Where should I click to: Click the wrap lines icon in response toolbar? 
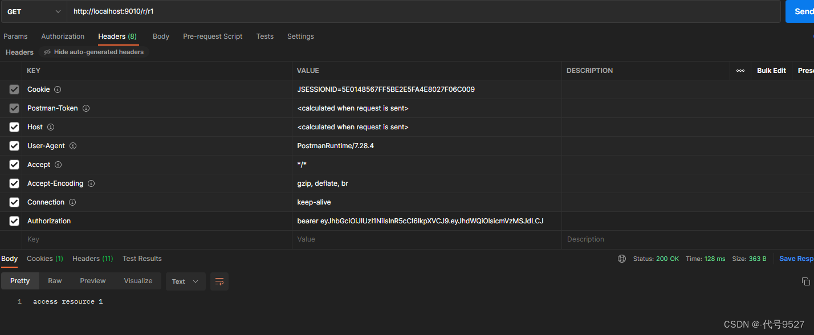[219, 281]
